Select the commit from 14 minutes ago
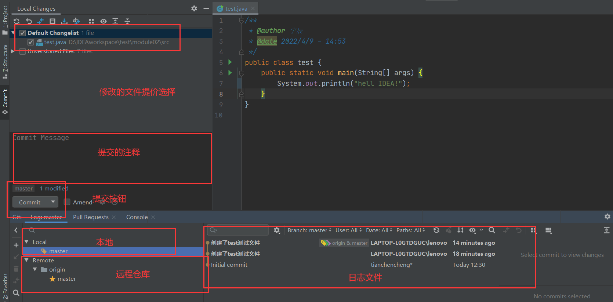Viewport: 613px width, 302px height. tap(351, 243)
